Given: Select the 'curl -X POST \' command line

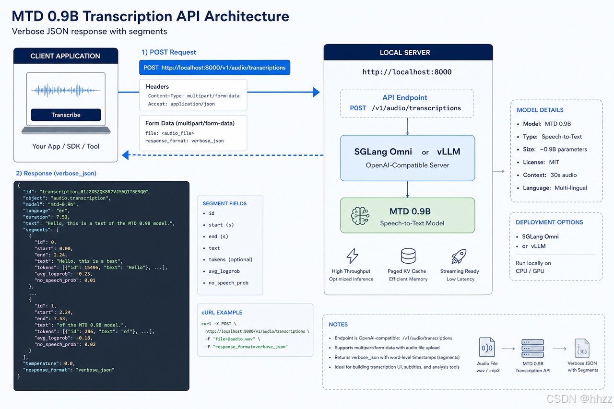Looking at the screenshot, I should (x=218, y=323).
